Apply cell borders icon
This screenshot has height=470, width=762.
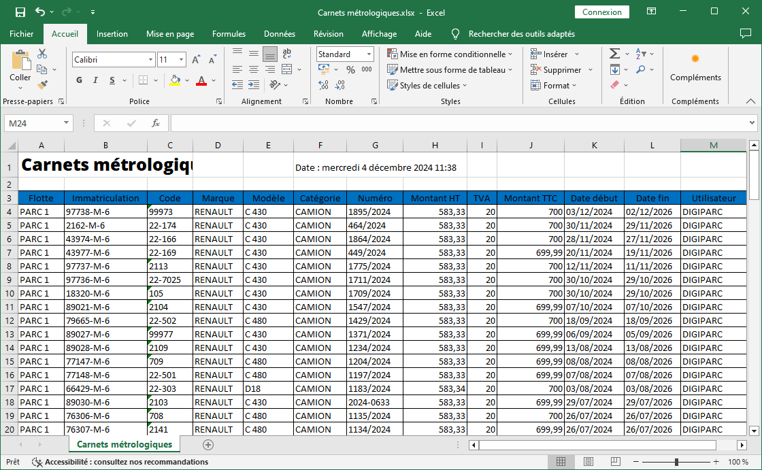143,80
